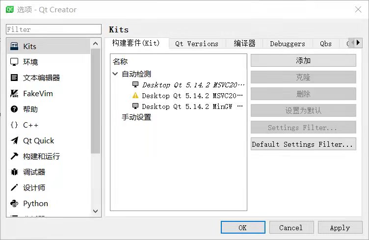The height and width of the screenshot is (240, 369).
Task: Click the hammer icon beside 构建和运行
Action: pyautogui.click(x=14, y=156)
